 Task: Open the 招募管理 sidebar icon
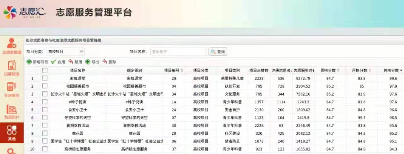12,66
